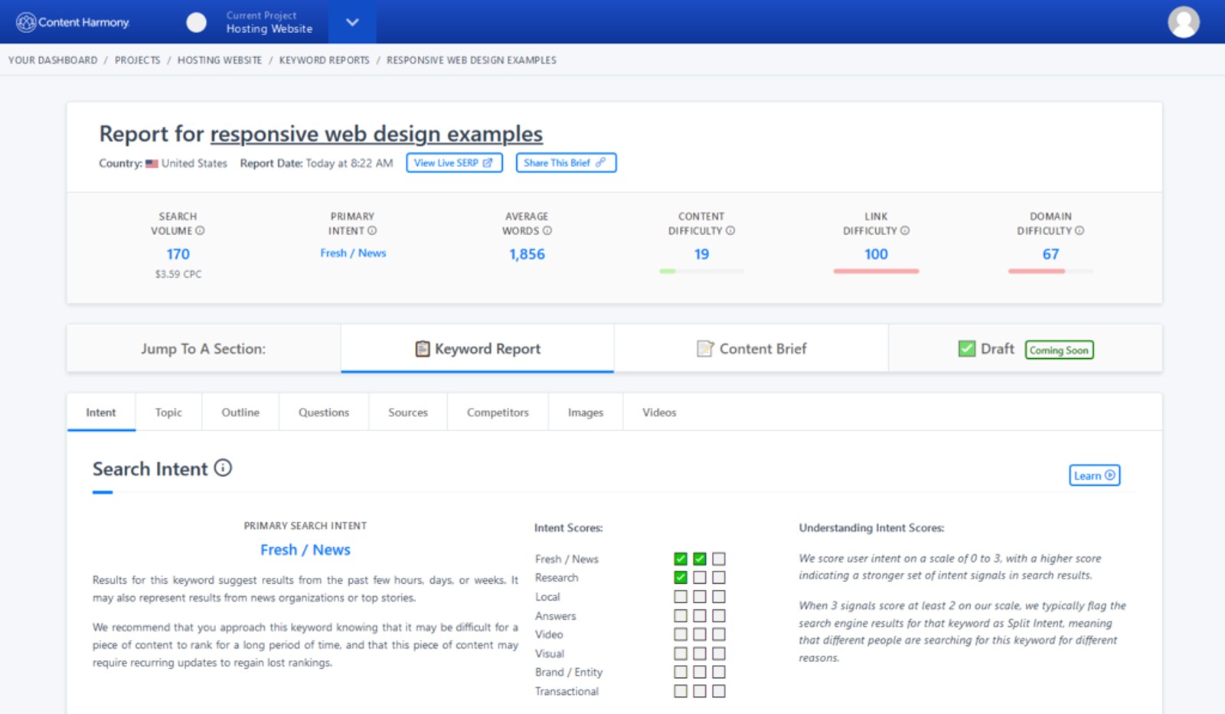The image size is (1225, 714).
Task: Click the Learn button
Action: pos(1095,475)
